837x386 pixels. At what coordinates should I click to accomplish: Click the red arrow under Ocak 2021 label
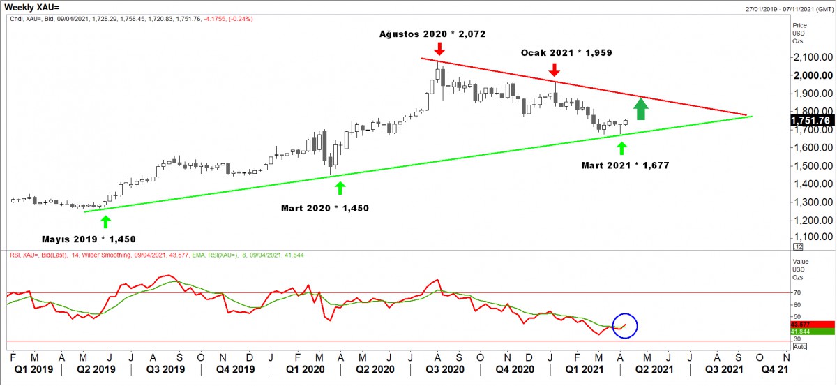[554, 69]
